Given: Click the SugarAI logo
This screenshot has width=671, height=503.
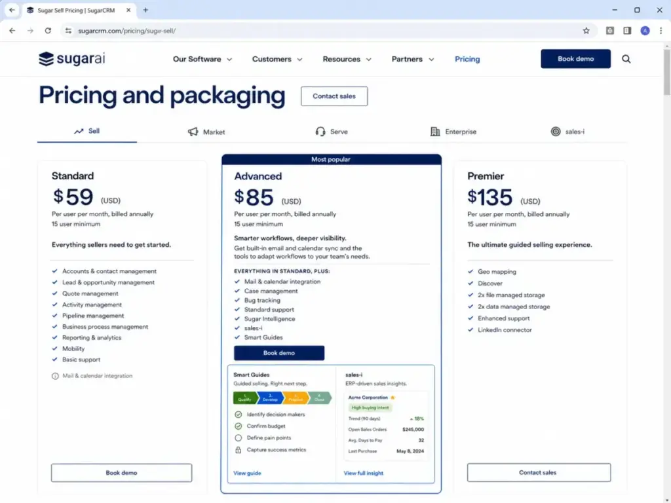Looking at the screenshot, I should pyautogui.click(x=71, y=59).
